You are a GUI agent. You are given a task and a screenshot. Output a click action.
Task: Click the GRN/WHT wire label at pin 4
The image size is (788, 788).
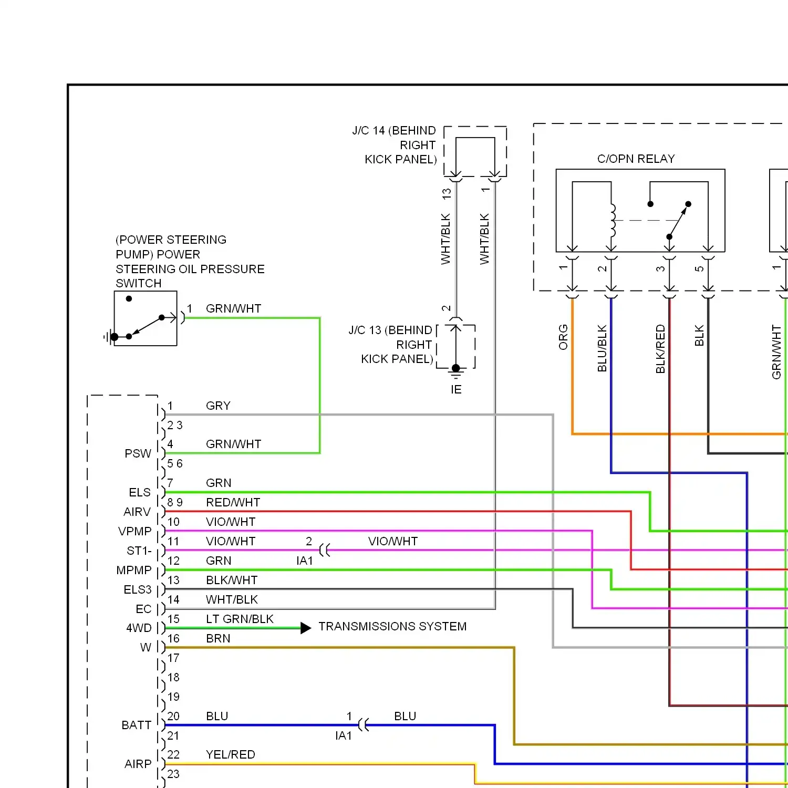point(234,444)
